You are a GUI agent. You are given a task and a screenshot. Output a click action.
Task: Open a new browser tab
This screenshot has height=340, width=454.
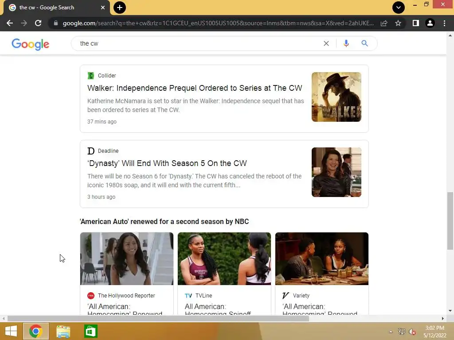(120, 8)
